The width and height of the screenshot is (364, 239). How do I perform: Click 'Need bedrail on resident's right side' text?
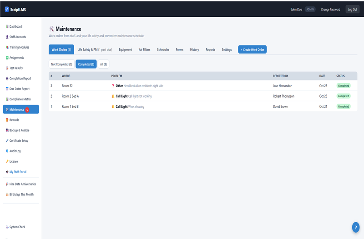[x=143, y=86]
